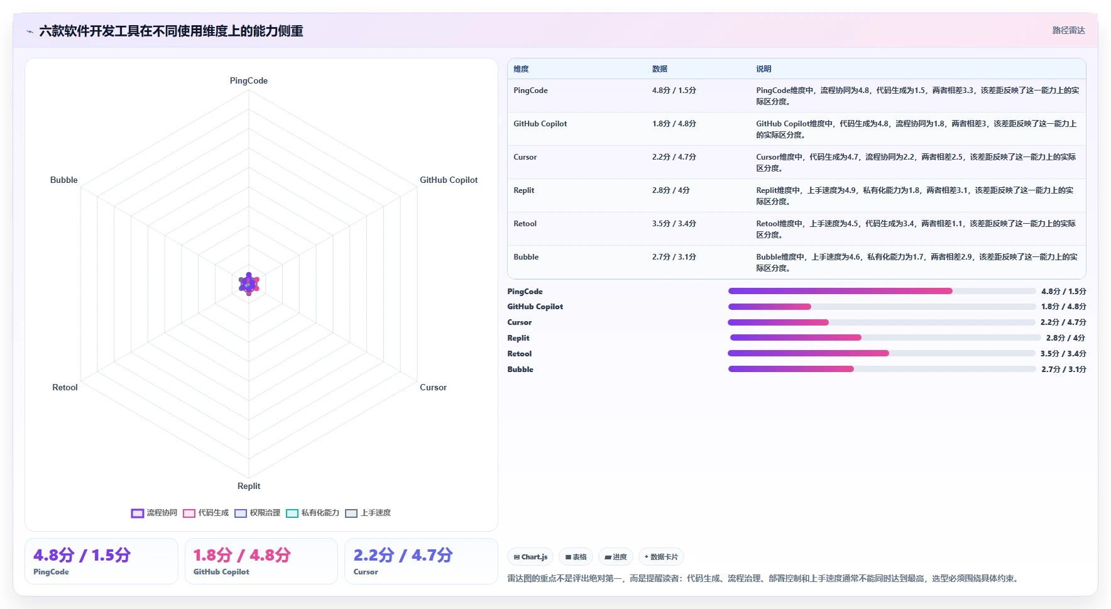Click the Cursor progress bar

point(882,322)
